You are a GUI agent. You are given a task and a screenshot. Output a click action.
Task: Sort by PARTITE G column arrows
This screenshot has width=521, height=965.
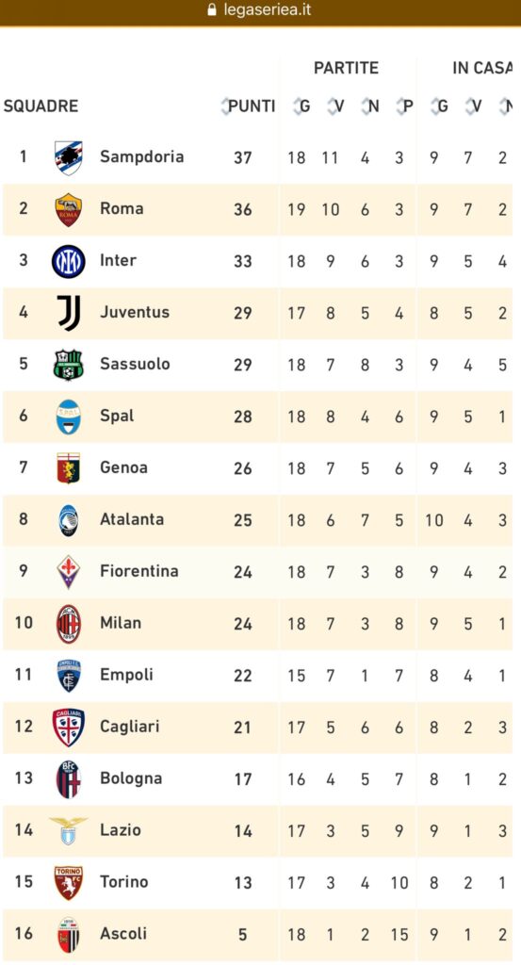pyautogui.click(x=301, y=106)
